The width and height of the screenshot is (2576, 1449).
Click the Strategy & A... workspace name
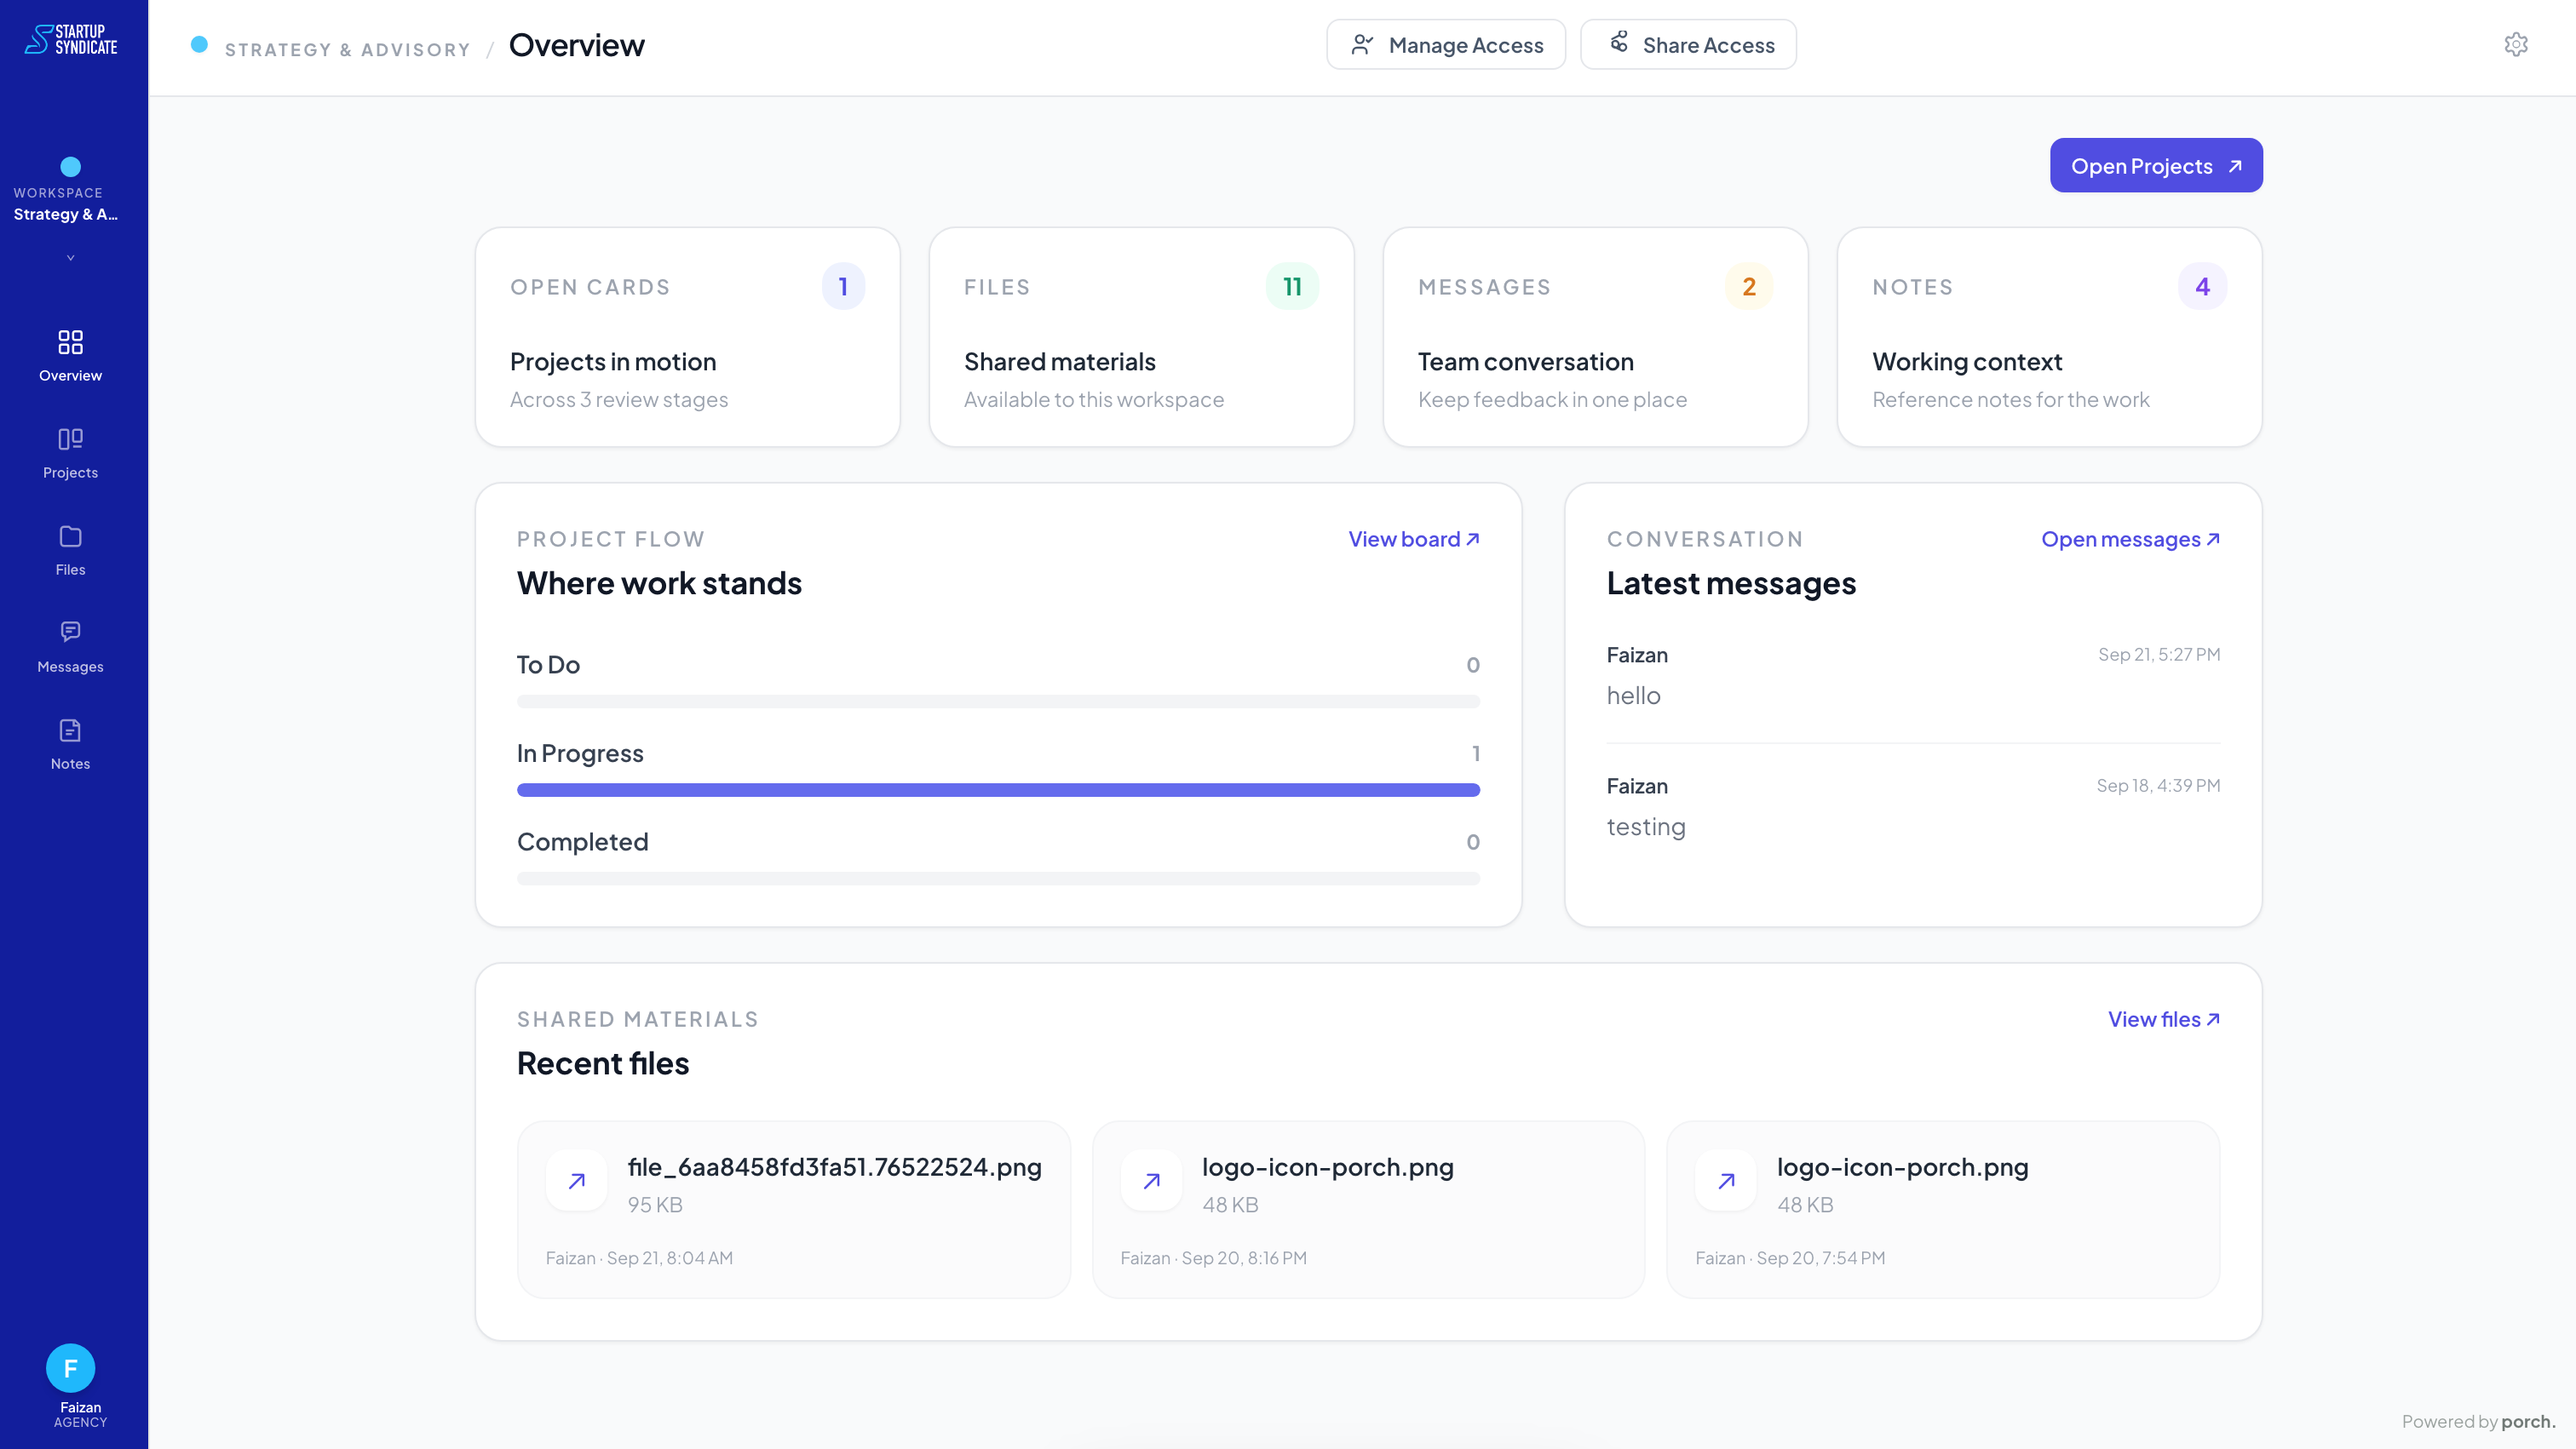pos(66,214)
